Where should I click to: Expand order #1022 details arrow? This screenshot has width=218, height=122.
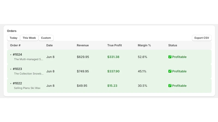click(11, 84)
